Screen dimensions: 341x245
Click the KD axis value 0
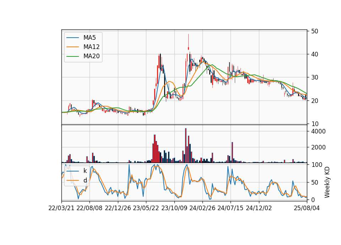(313, 200)
